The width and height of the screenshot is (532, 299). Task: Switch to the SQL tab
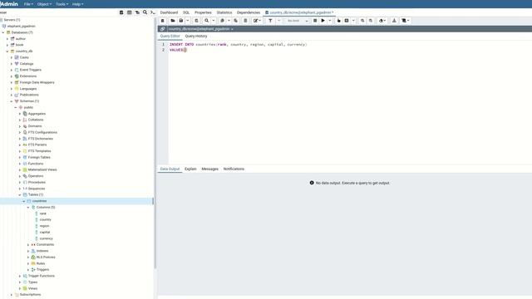(x=186, y=12)
